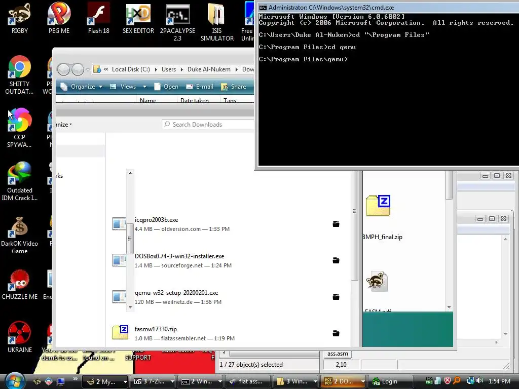This screenshot has height=389, width=519.
Task: Click the downloads list scroll-up arrow
Action: [130, 173]
